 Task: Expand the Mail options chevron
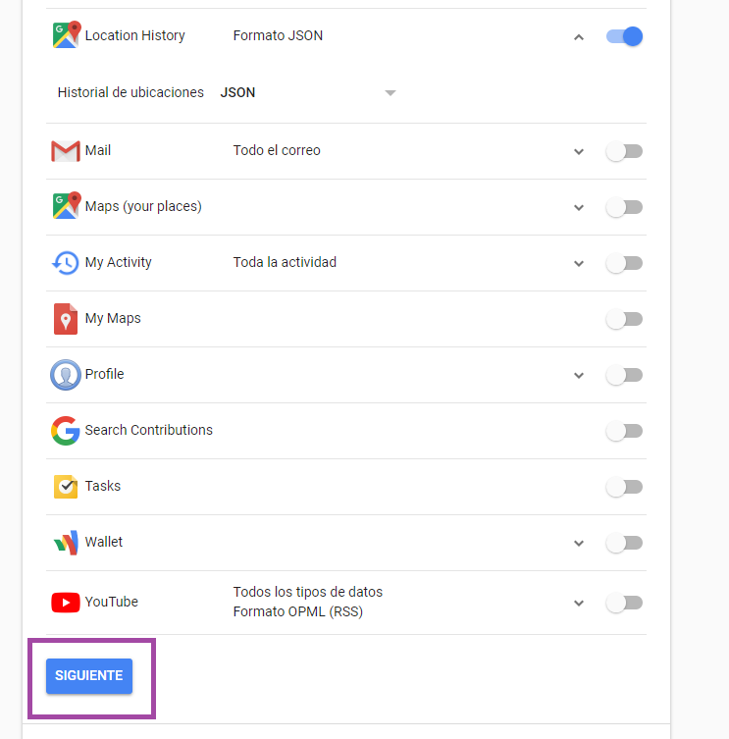click(x=579, y=152)
